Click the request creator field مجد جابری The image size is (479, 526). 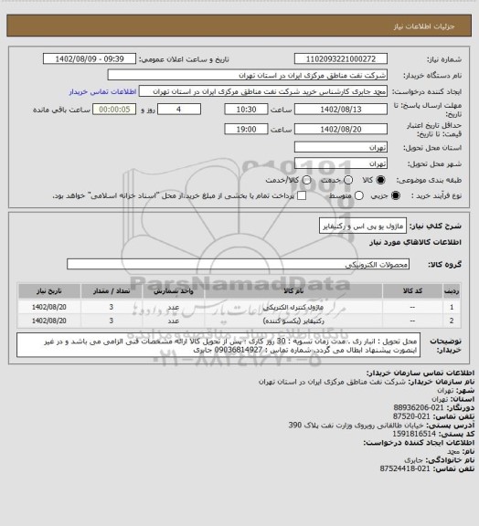263,91
